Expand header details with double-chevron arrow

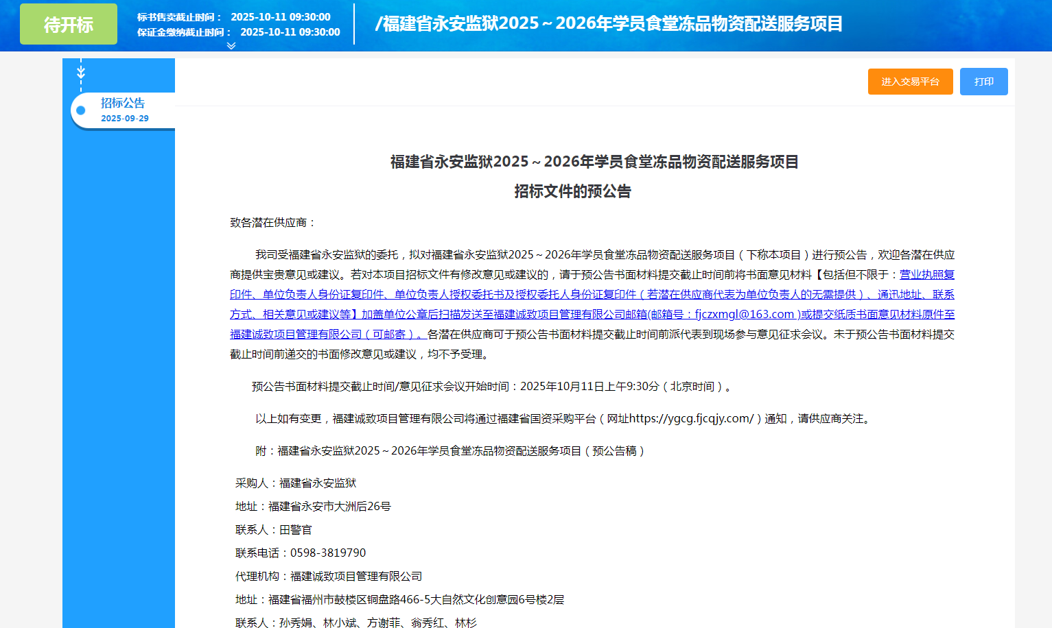(x=231, y=46)
